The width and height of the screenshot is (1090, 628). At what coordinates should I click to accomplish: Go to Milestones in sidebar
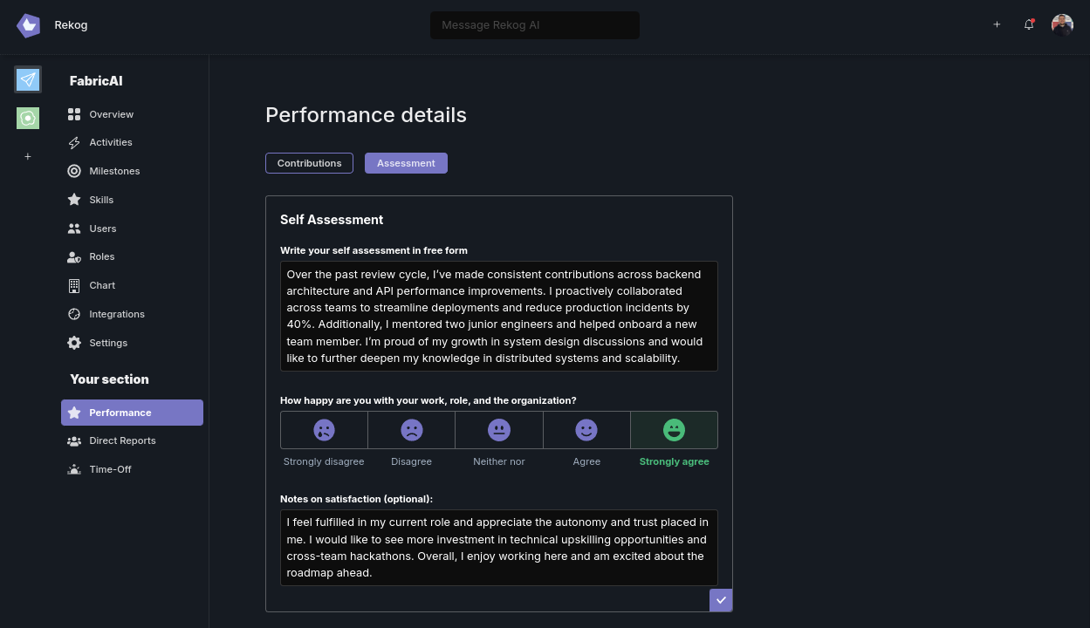[113, 171]
